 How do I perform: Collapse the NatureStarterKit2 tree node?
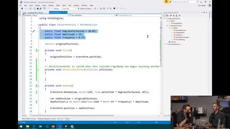(x=165, y=19)
